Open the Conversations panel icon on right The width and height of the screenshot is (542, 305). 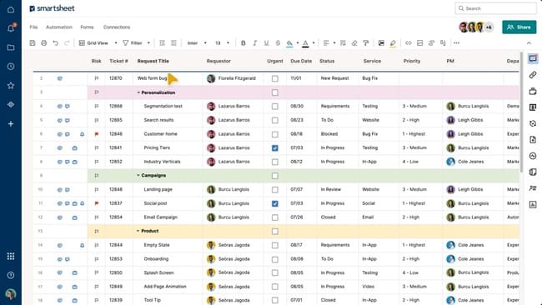coord(533,58)
